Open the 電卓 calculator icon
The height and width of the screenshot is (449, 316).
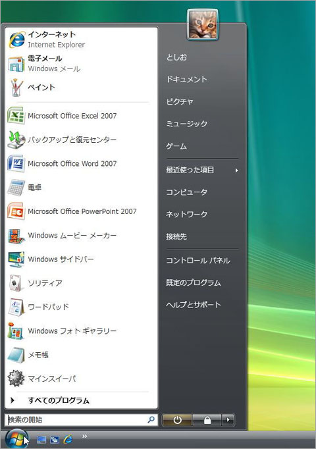(16, 187)
